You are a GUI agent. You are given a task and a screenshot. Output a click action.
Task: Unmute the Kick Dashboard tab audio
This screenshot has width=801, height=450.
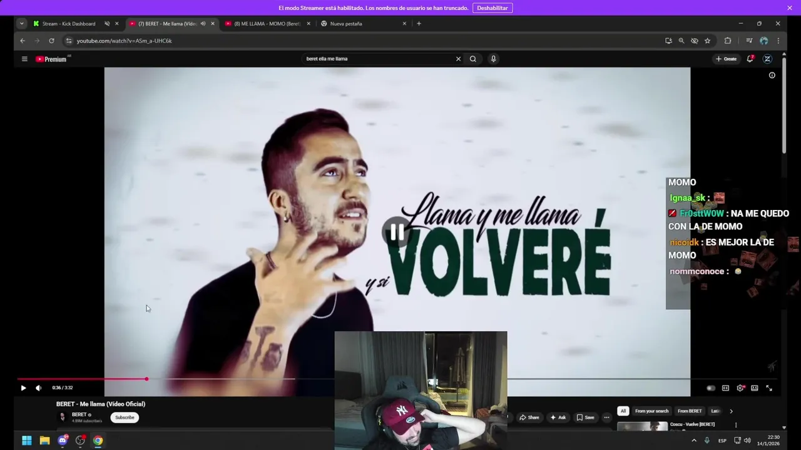point(107,24)
